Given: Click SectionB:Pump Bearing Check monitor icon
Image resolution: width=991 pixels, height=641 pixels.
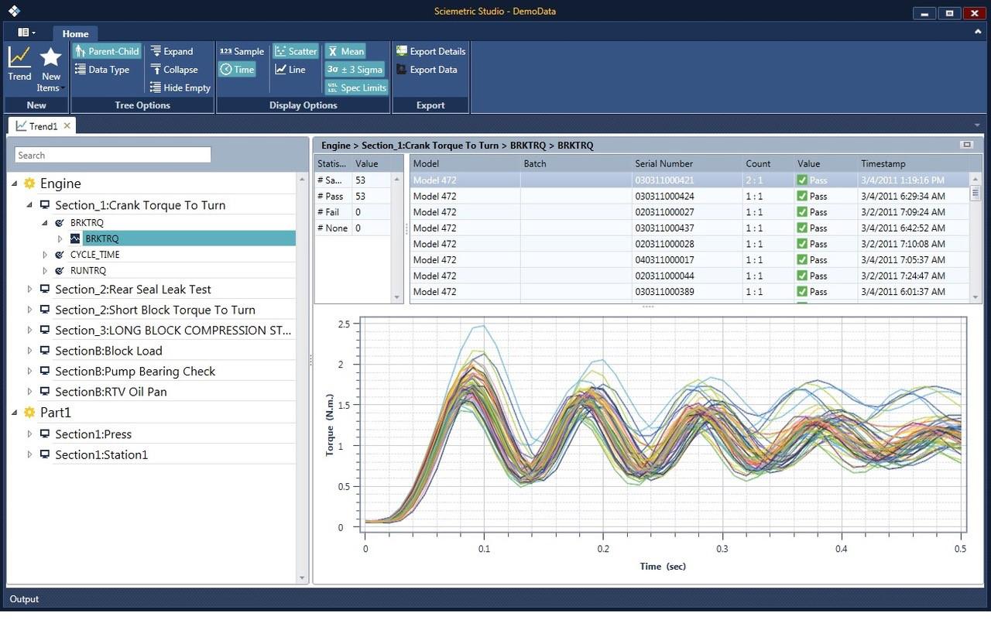Looking at the screenshot, I should tap(45, 371).
